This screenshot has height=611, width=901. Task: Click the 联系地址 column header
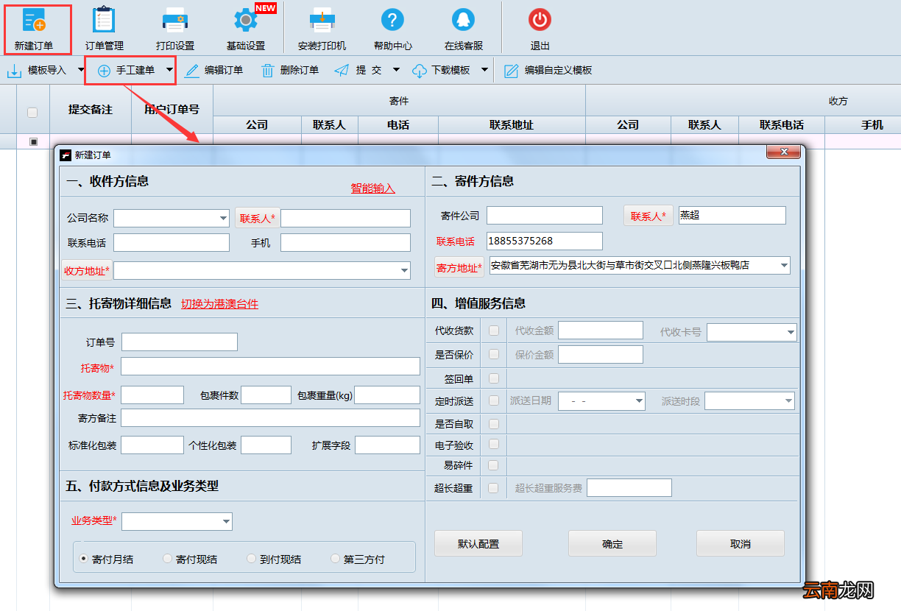coord(512,124)
